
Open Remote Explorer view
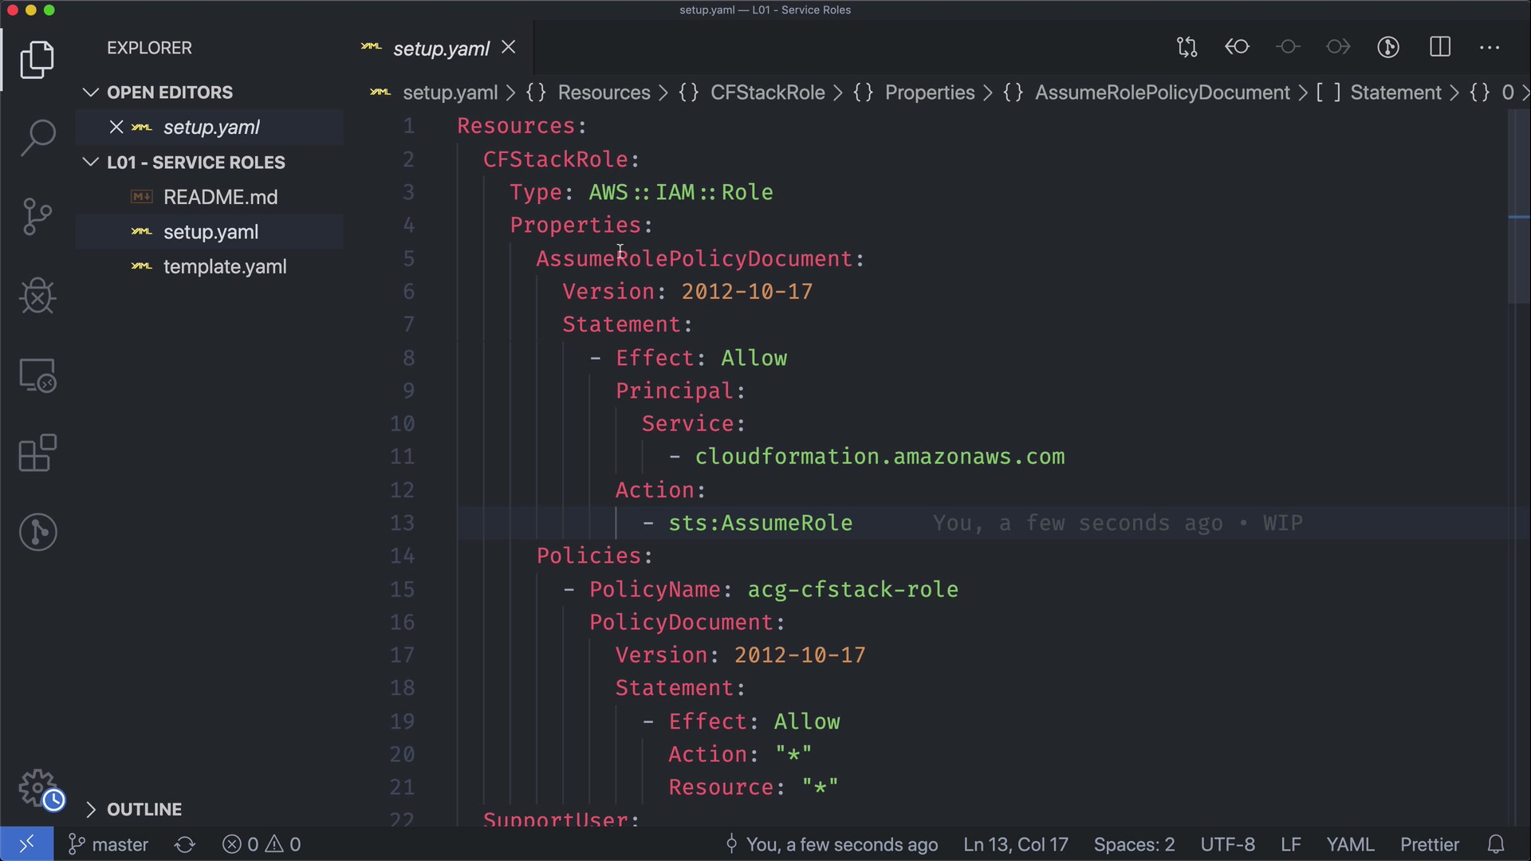coord(37,375)
